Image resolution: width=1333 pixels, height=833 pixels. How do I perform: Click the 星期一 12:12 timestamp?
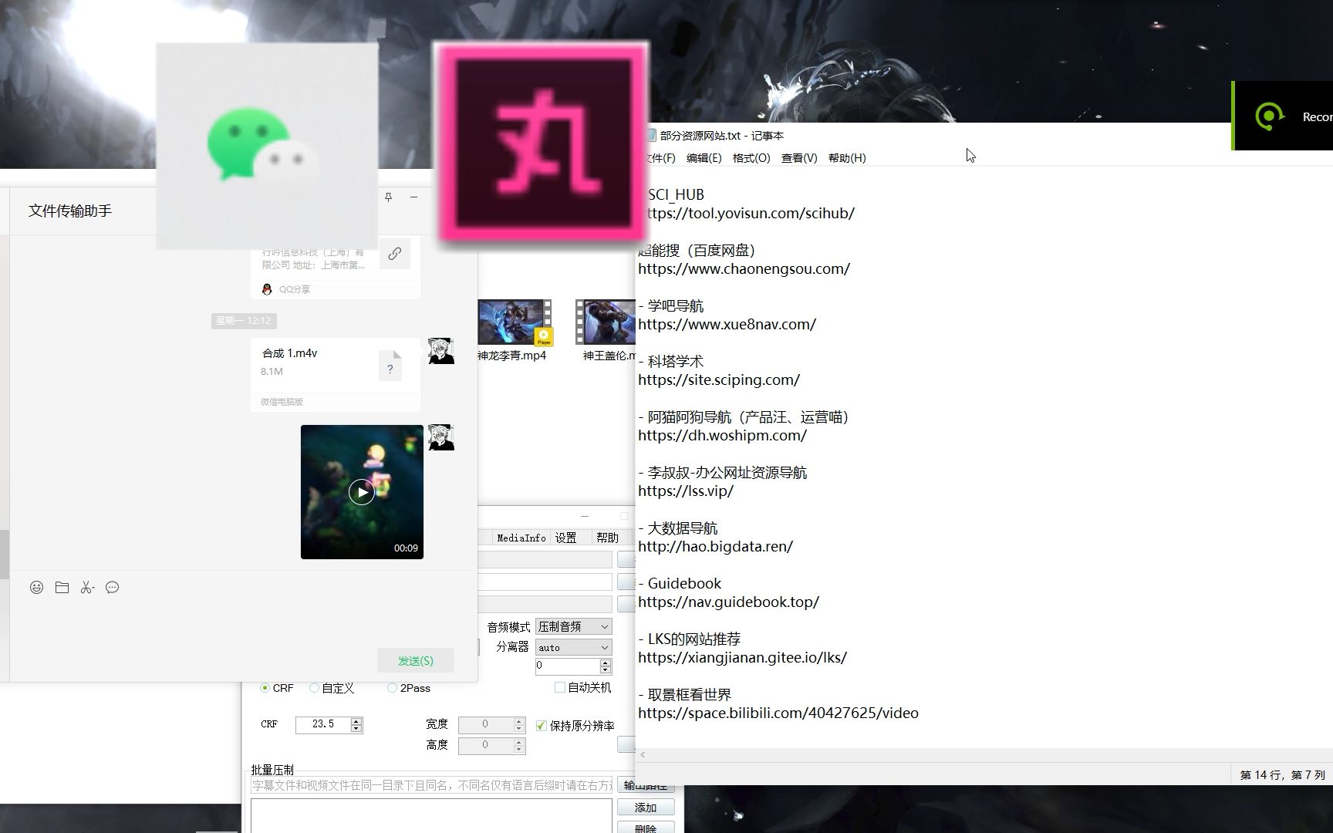pyautogui.click(x=244, y=321)
